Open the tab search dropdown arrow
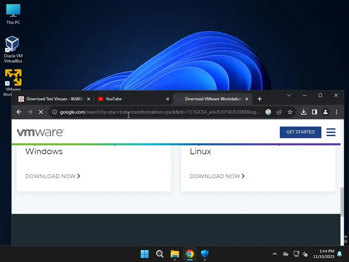Viewport: 349px width, 262px height. 289,96
